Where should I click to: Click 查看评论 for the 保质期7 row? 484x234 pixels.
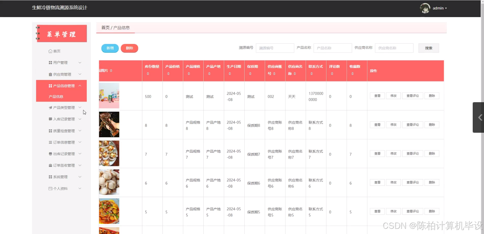(413, 154)
